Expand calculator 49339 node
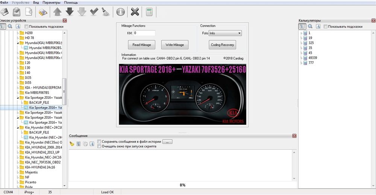Viewport: 376px width, 195px height. click(x=302, y=58)
